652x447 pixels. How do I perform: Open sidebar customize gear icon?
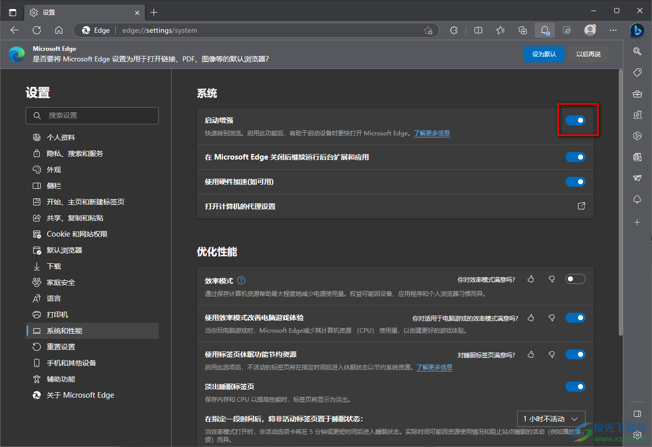point(637,434)
